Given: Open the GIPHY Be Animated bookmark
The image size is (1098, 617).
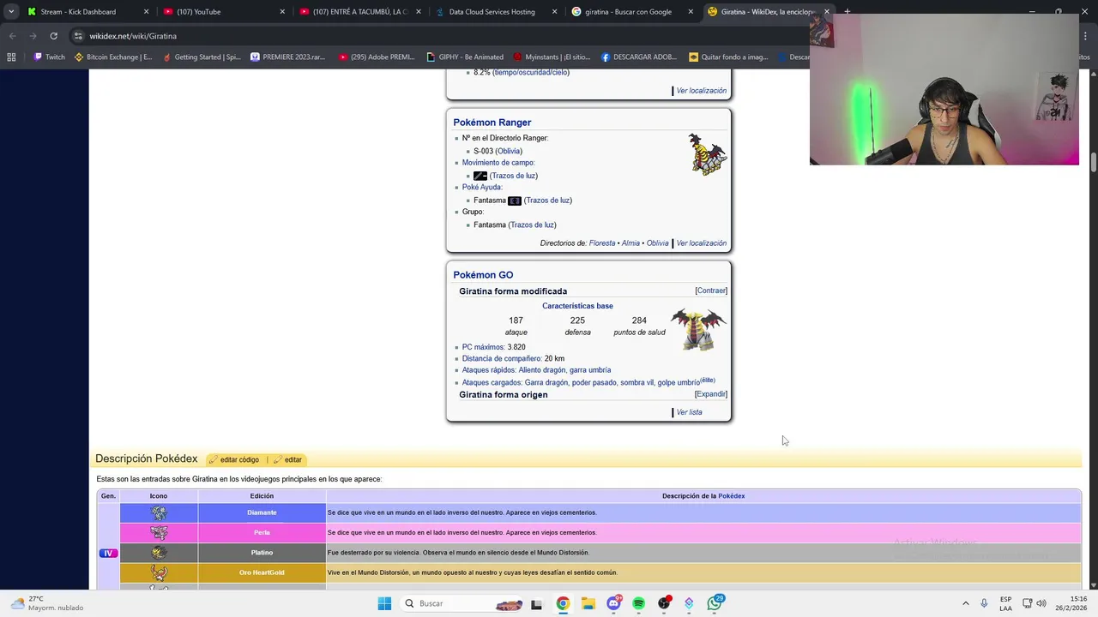Looking at the screenshot, I should click(x=465, y=57).
